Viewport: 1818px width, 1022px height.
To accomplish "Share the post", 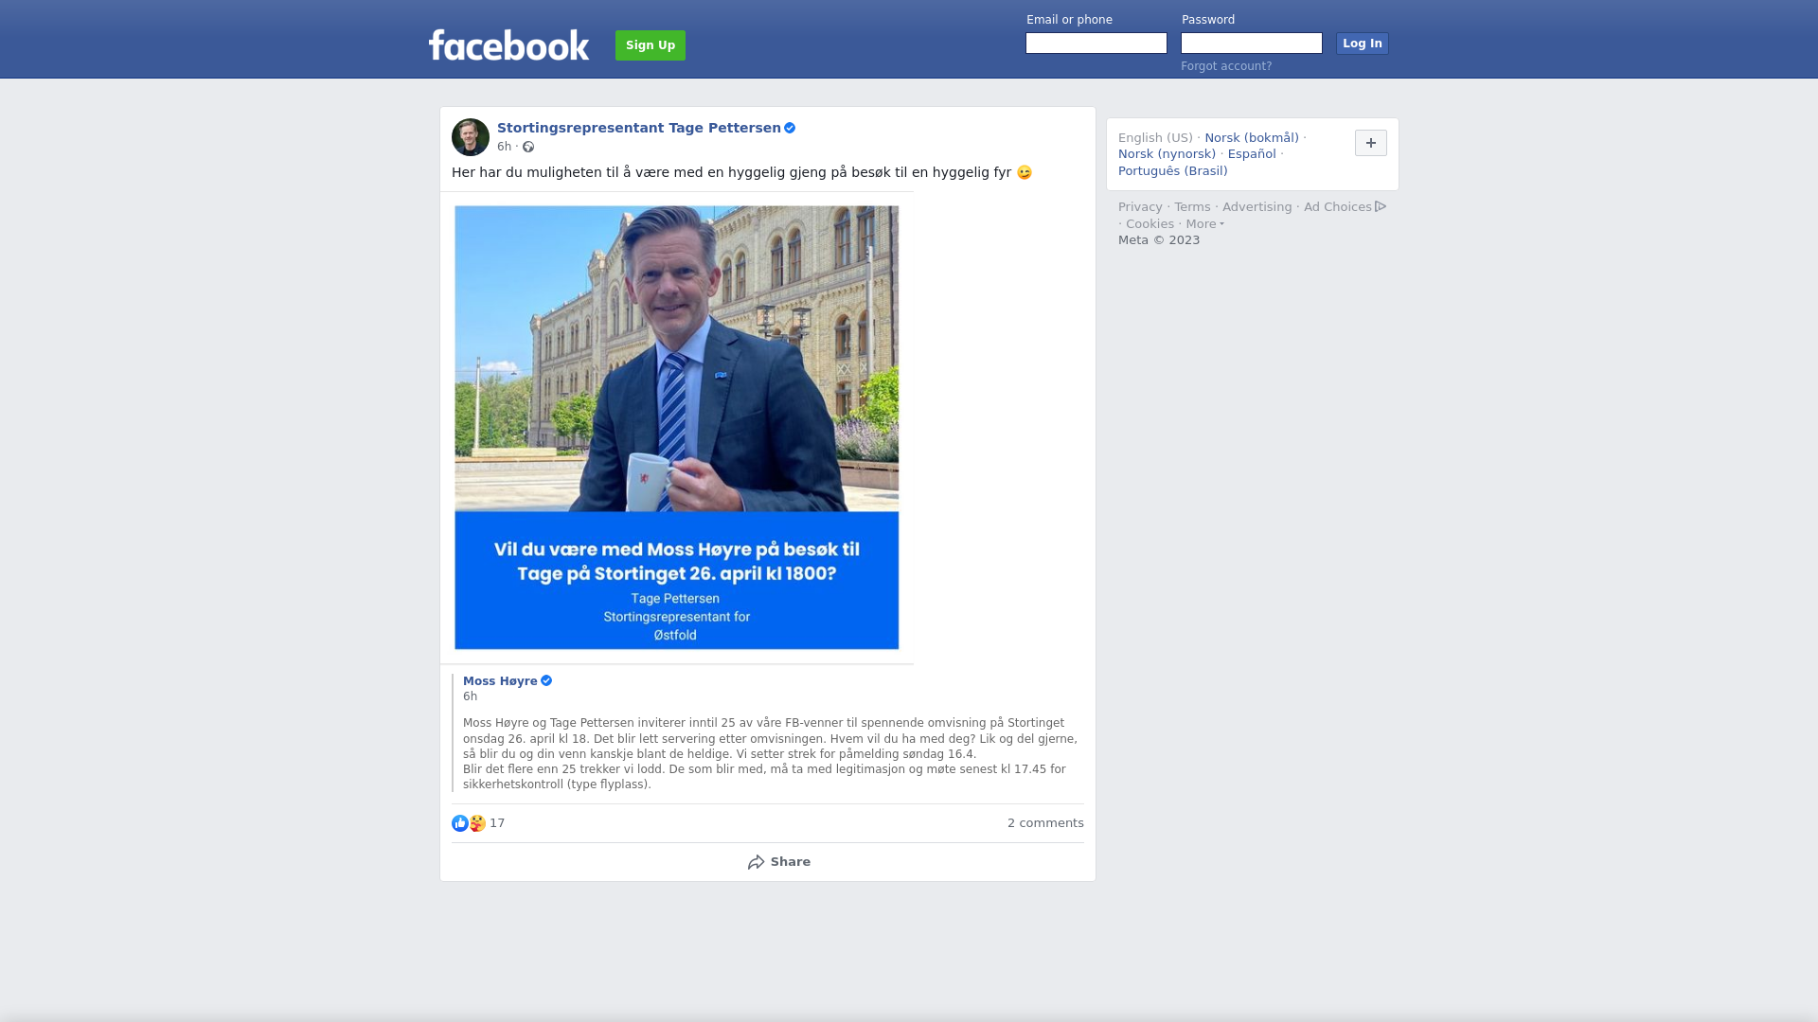I will (x=779, y=862).
